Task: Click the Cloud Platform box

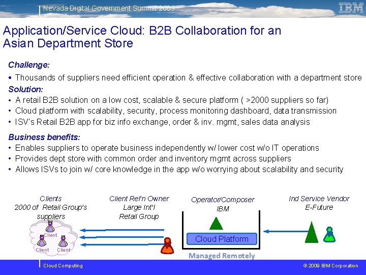Action: click(x=222, y=239)
